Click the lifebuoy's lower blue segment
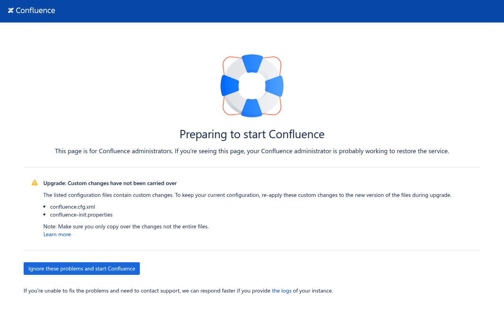This screenshot has width=504, height=315. click(252, 108)
